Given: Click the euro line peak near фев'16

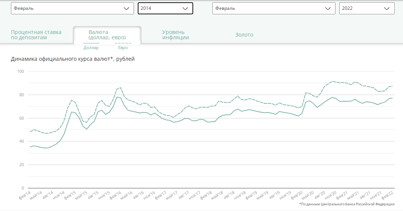Looking at the screenshot, I should coord(120,88).
